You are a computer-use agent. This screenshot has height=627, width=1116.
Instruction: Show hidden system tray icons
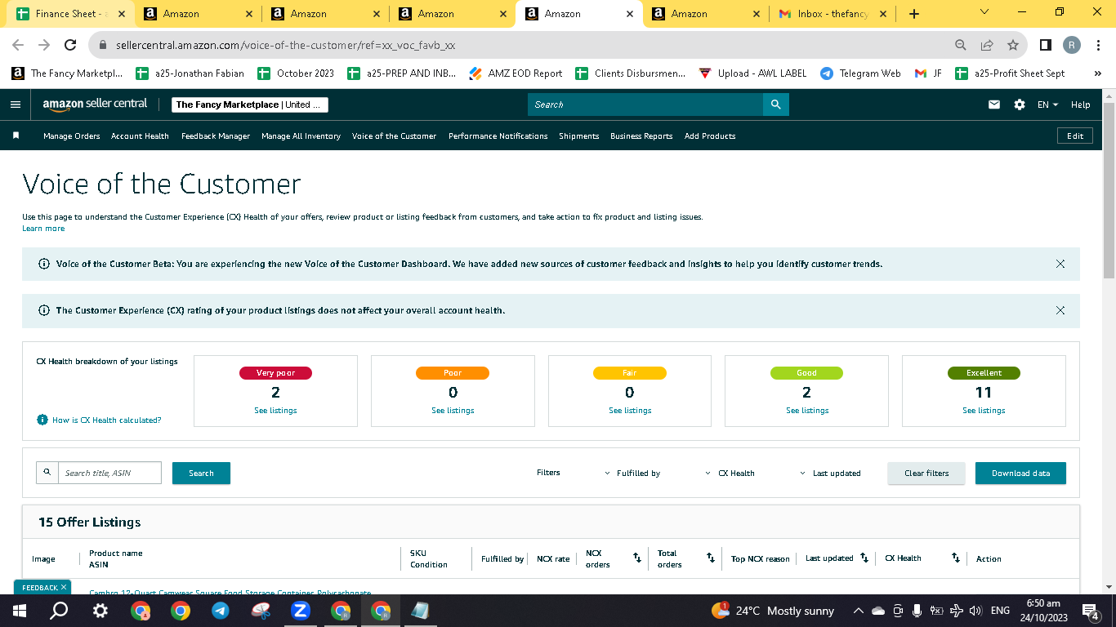(858, 611)
